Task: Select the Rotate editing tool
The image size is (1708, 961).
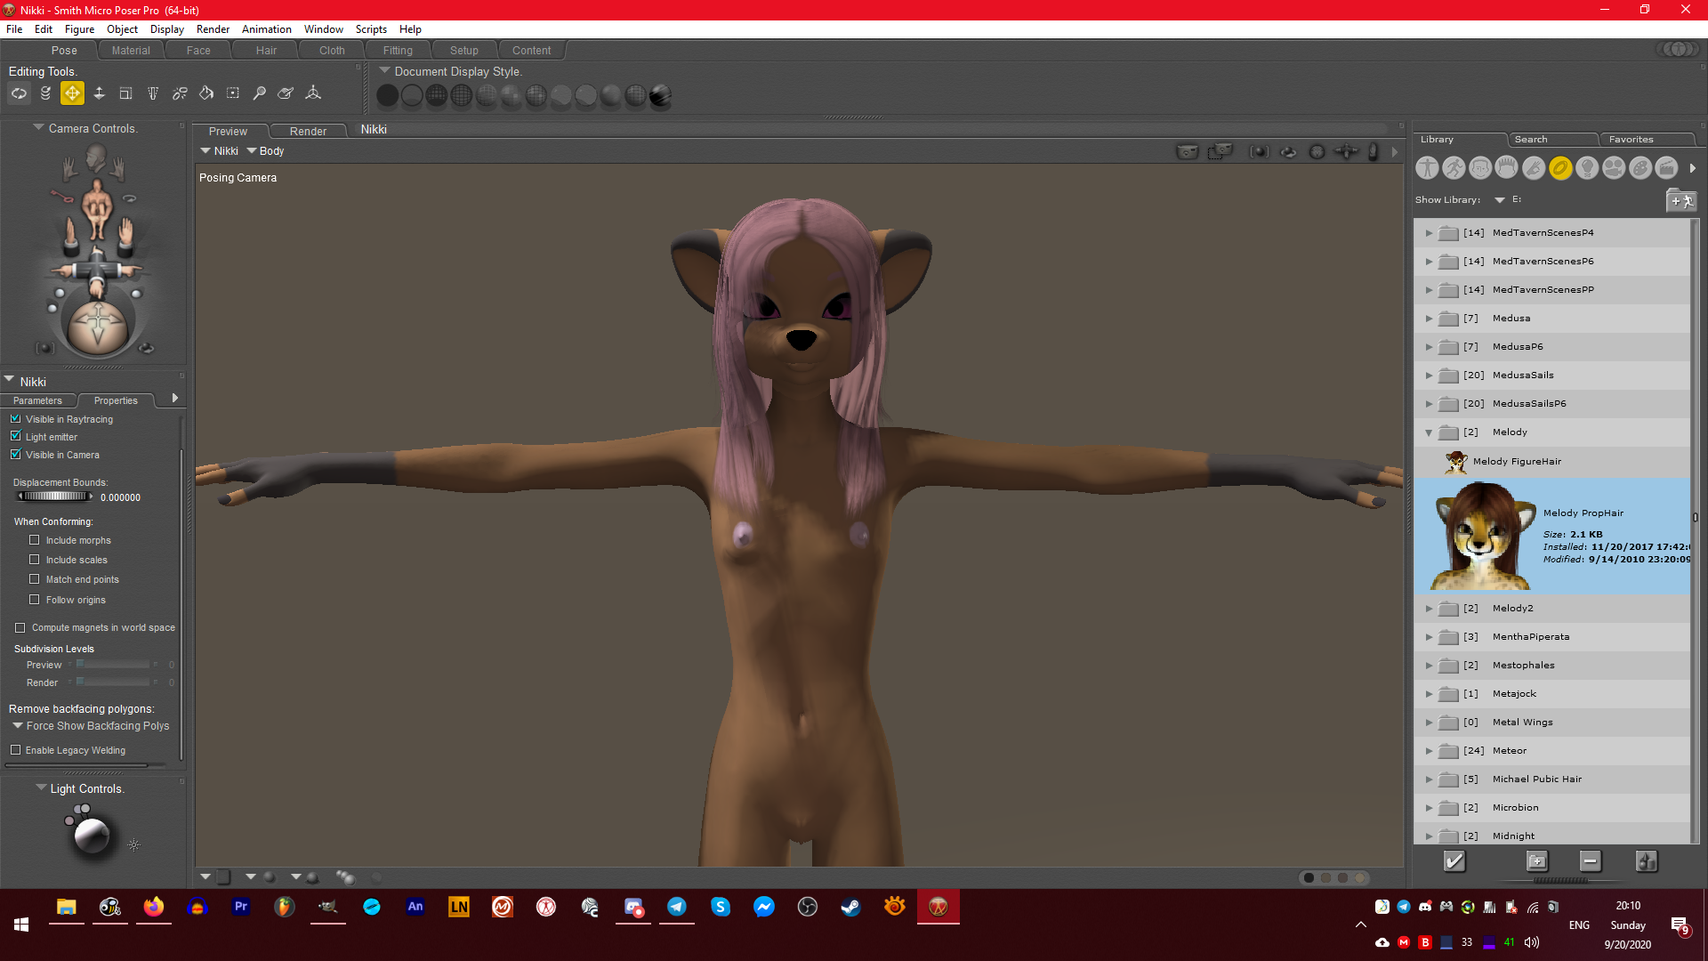Action: click(x=19, y=93)
